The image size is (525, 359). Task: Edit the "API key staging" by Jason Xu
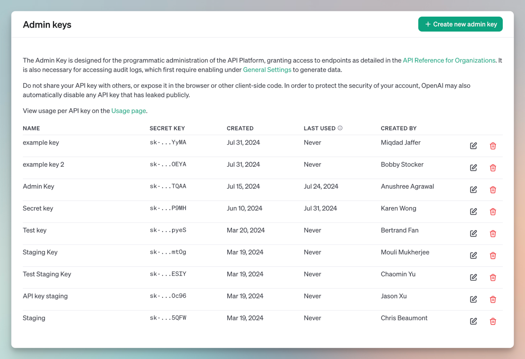473,299
